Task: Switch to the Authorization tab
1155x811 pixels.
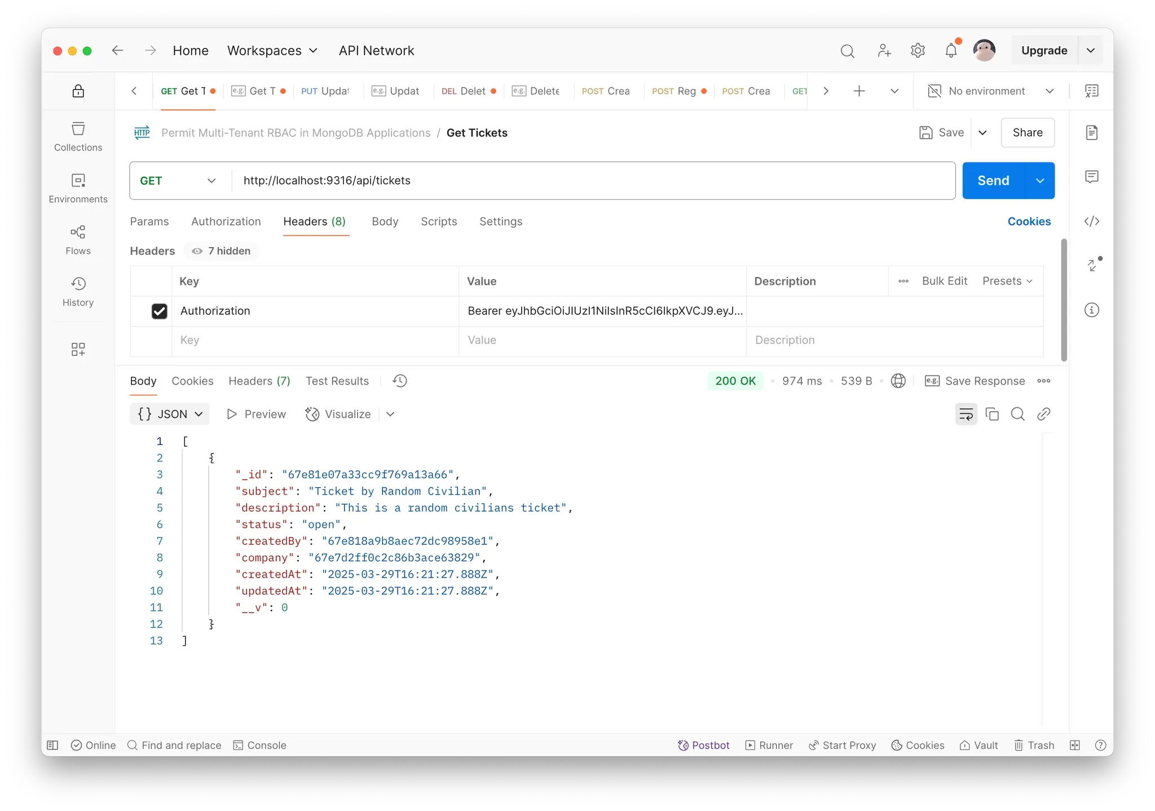Action: tap(226, 221)
